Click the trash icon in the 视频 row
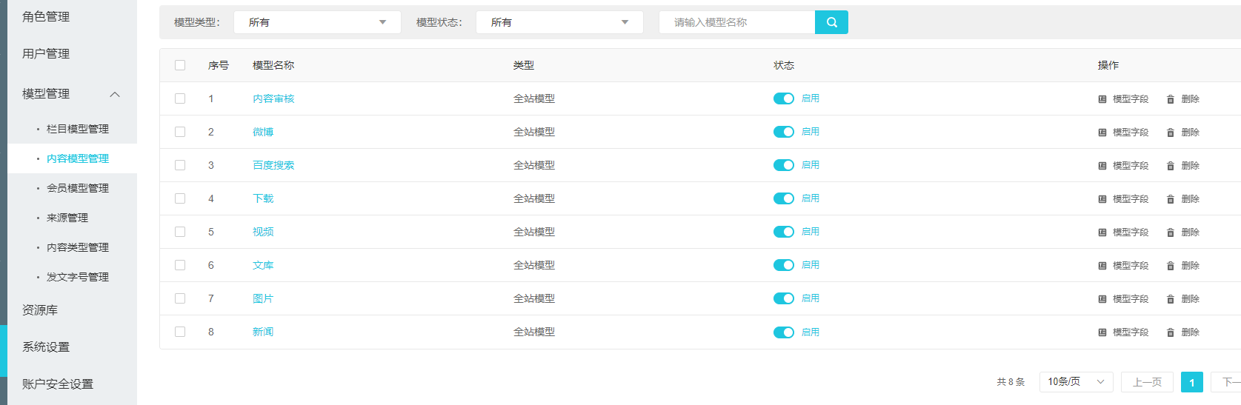 pyautogui.click(x=1171, y=232)
